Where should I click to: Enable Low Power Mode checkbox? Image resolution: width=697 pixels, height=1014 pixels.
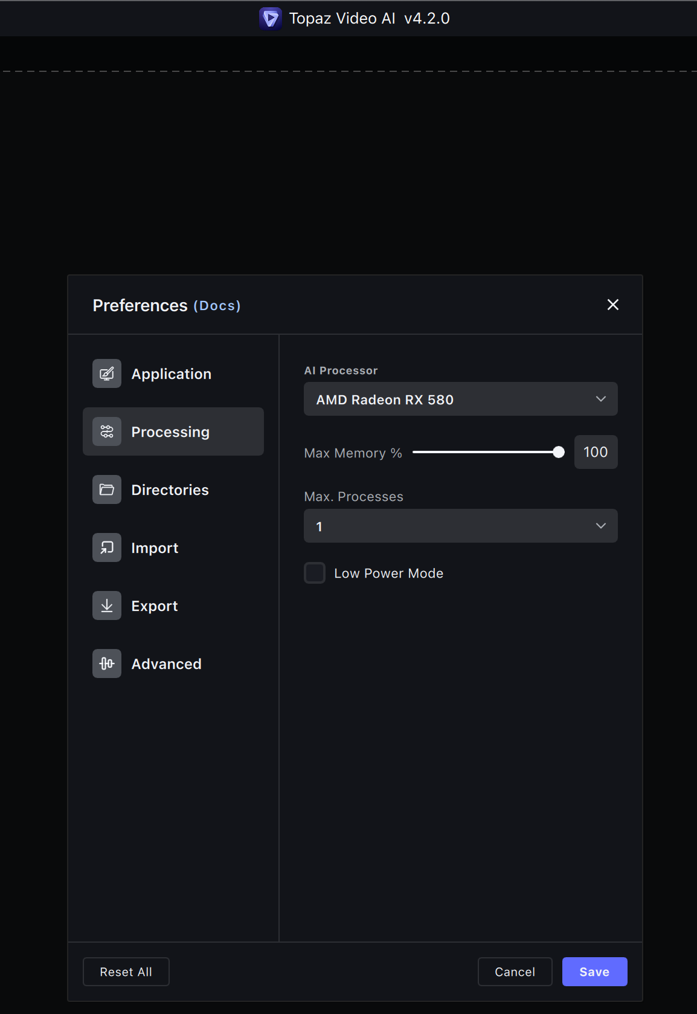pyautogui.click(x=315, y=573)
